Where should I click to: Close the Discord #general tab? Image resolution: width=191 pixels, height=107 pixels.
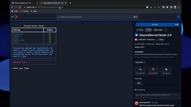37,3
